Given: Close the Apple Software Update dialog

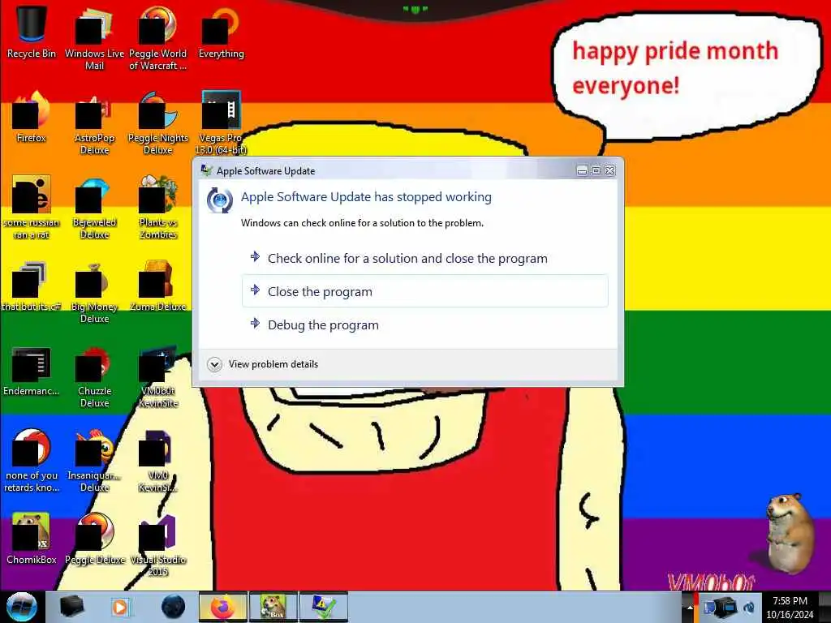Looking at the screenshot, I should [x=610, y=170].
